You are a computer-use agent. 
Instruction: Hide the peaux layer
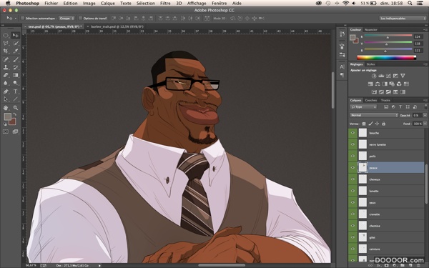pos(352,168)
